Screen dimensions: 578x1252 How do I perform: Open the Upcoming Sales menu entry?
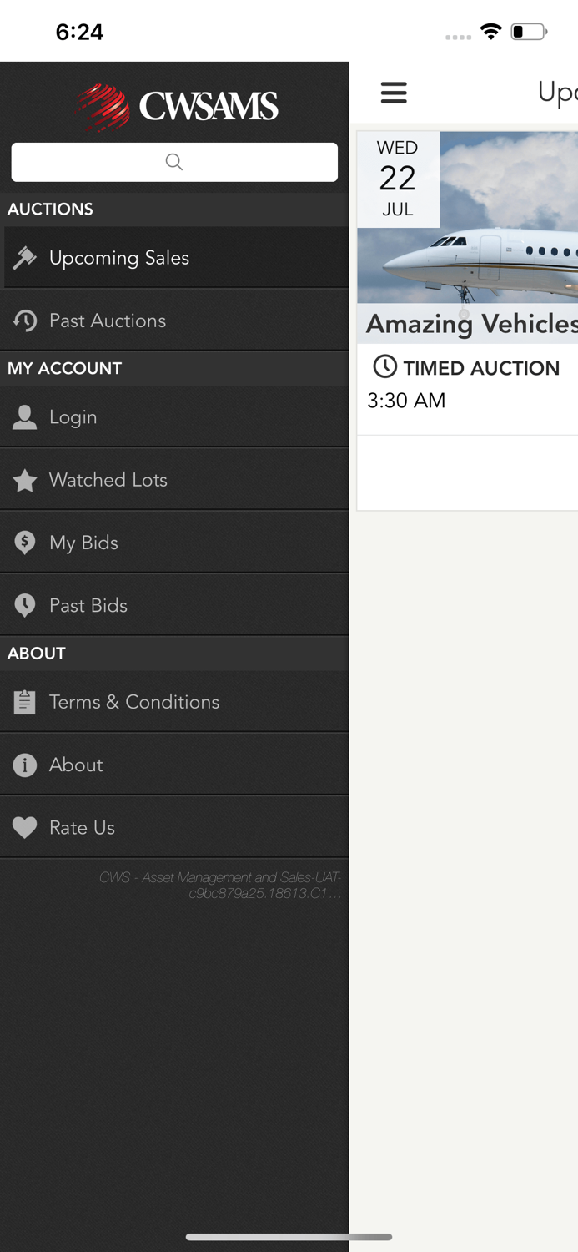tap(119, 258)
